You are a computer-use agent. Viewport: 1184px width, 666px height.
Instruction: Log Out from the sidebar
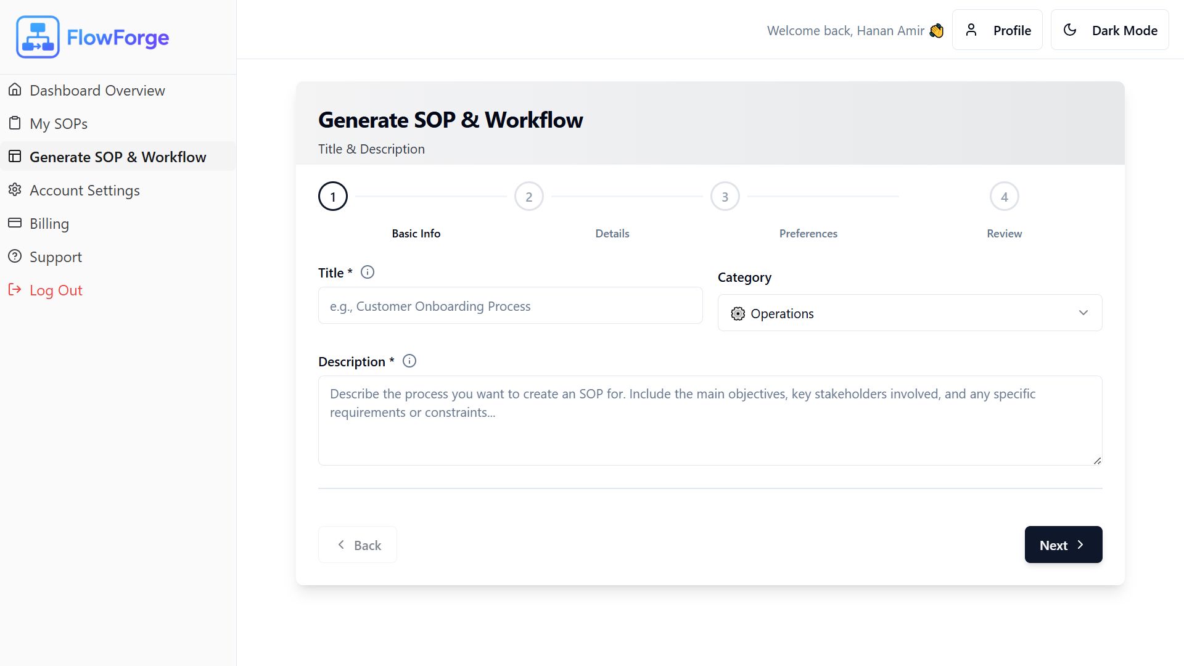click(55, 290)
